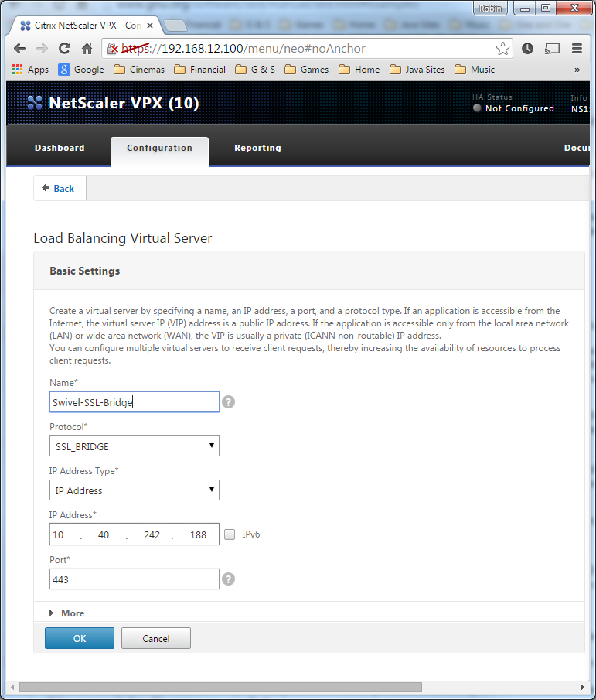
Task: Open the G & S bookmark folder
Action: pyautogui.click(x=255, y=70)
